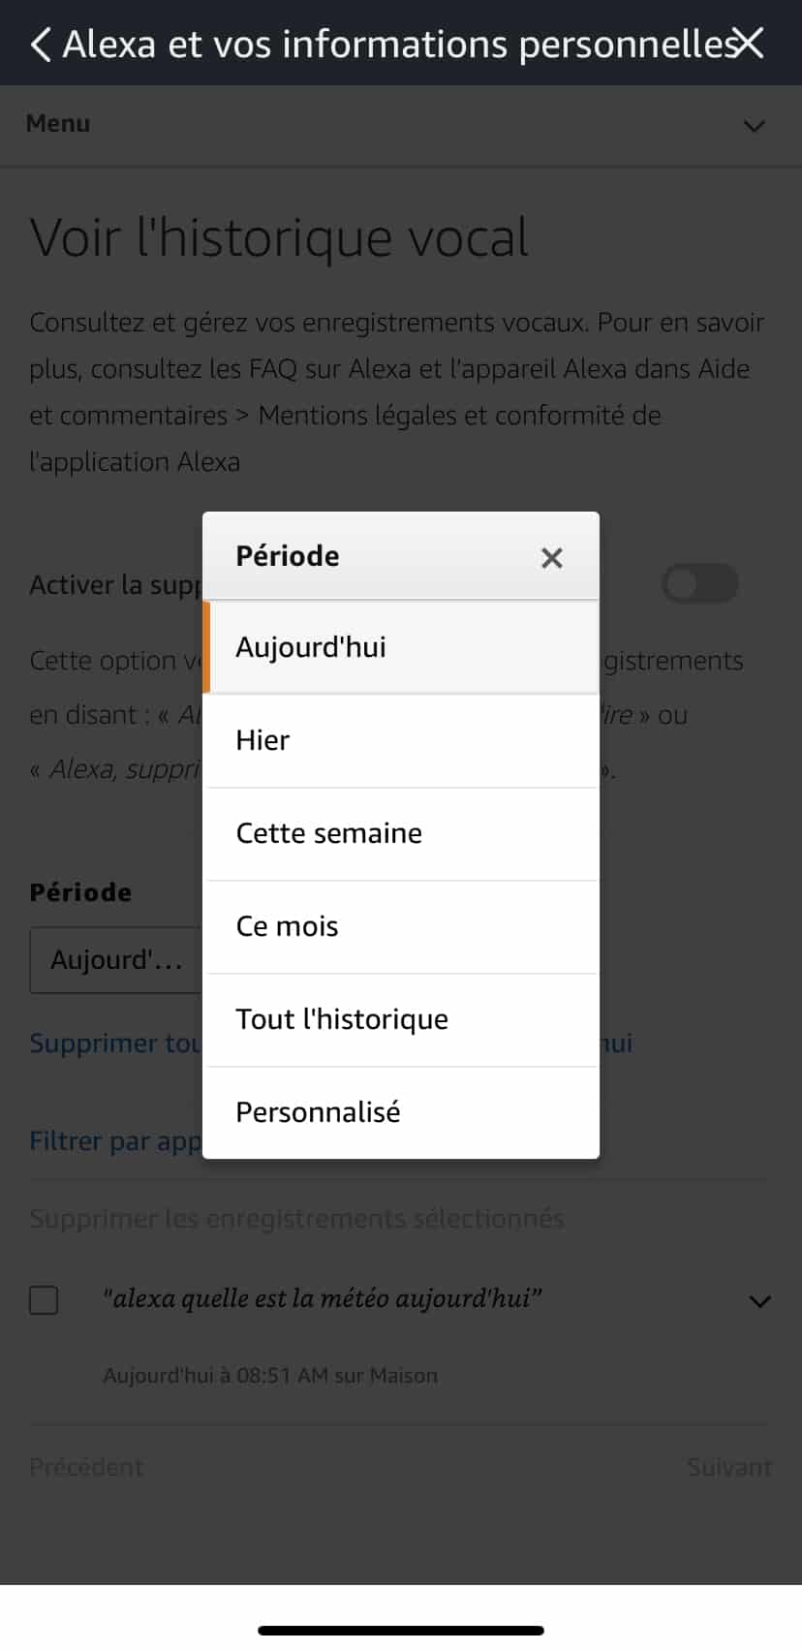Open the "alexa quelle est la météo" recording
Viewport: 802px width, 1651px height.
[x=322, y=1298]
